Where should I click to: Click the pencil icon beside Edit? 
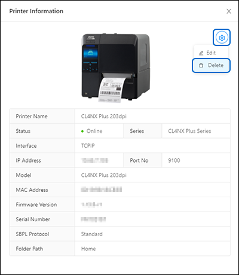[x=201, y=53]
